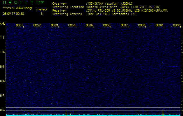Click the 0034 time marker
Image resolution: width=183 pixels, height=116 pixels.
[x=72, y=25]
